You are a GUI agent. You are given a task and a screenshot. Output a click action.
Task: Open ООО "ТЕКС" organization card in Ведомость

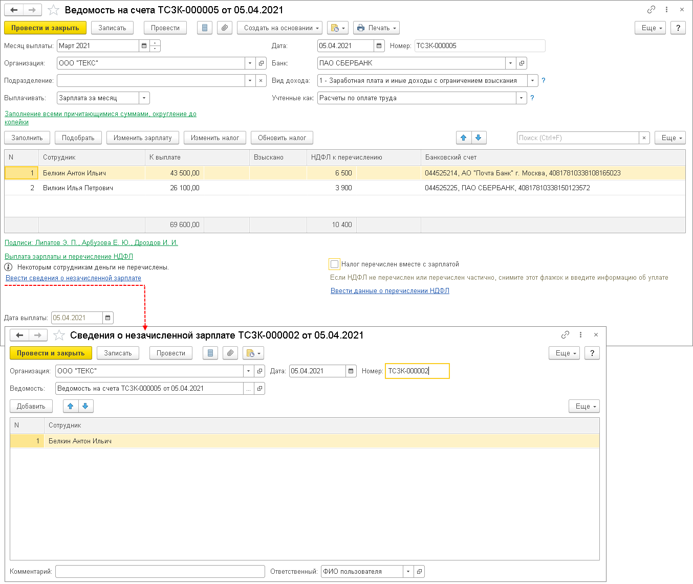[261, 63]
